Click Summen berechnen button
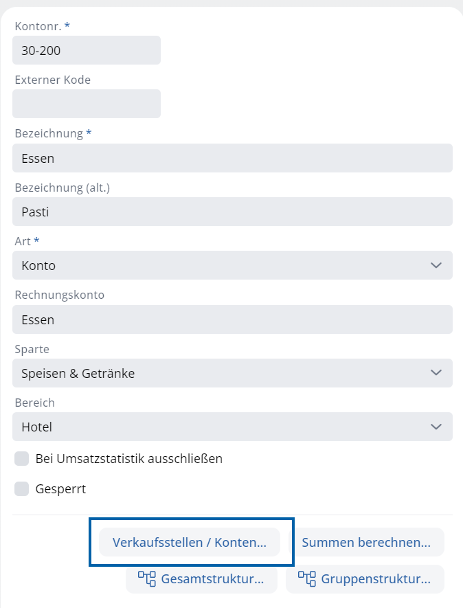The image size is (463, 608). pos(366,542)
